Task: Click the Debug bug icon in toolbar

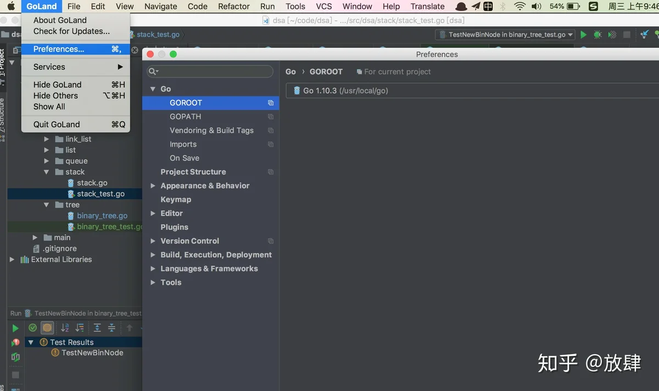Action: coord(597,35)
